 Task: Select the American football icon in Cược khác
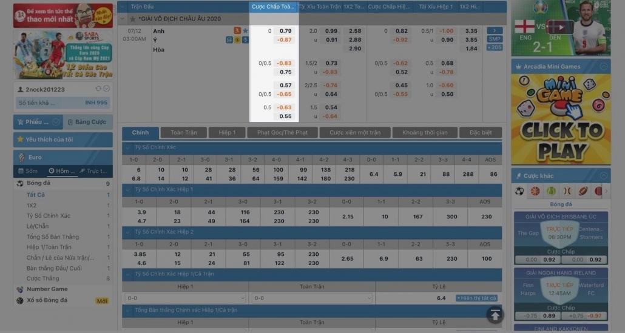[x=583, y=191]
